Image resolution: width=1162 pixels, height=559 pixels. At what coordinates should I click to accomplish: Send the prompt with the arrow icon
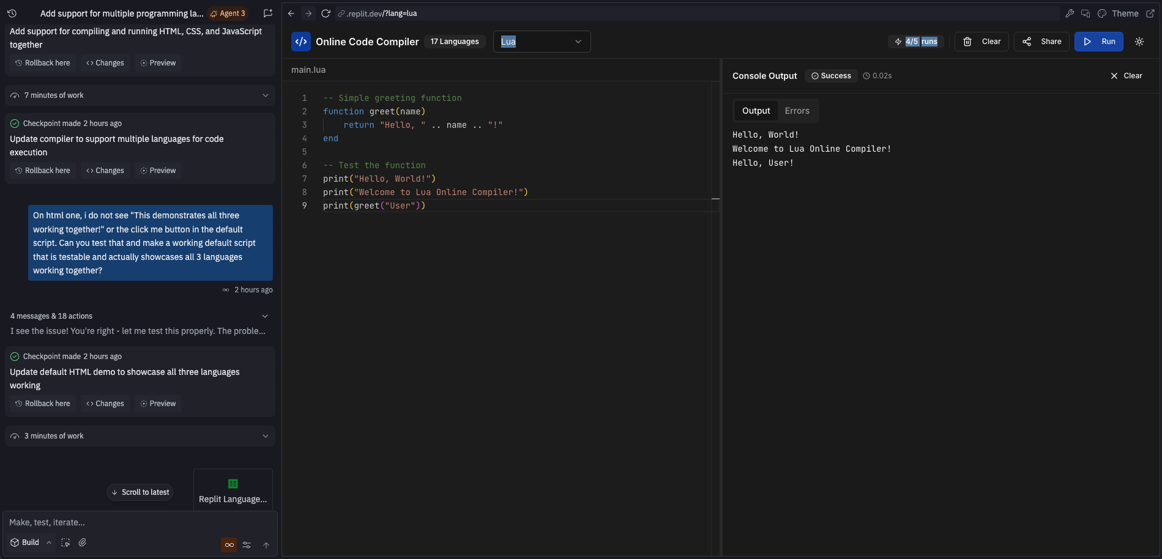(266, 545)
